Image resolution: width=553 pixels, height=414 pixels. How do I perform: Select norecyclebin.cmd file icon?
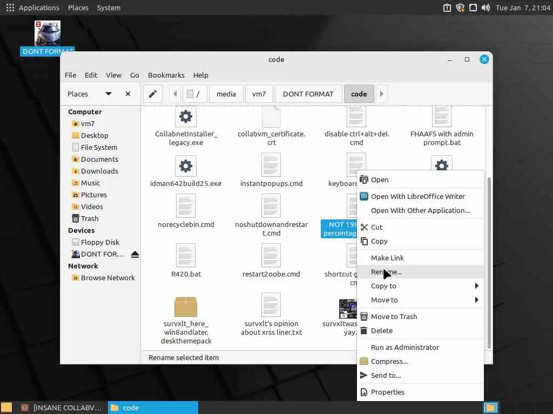[186, 206]
